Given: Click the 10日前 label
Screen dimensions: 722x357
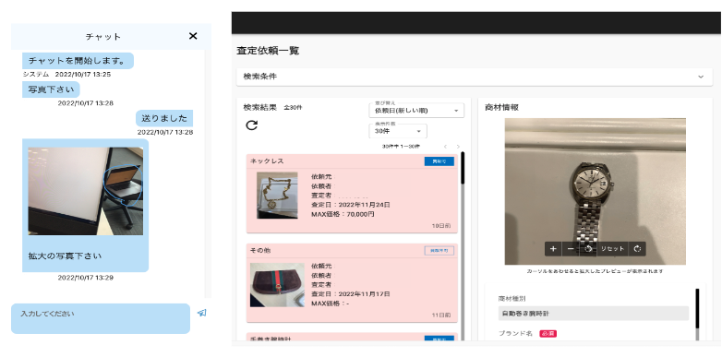Looking at the screenshot, I should tap(441, 226).
